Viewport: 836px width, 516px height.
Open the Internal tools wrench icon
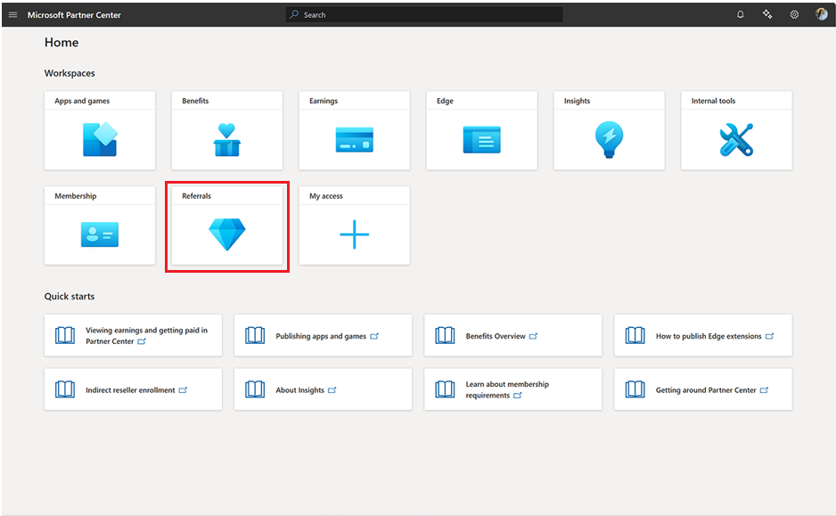(x=736, y=140)
